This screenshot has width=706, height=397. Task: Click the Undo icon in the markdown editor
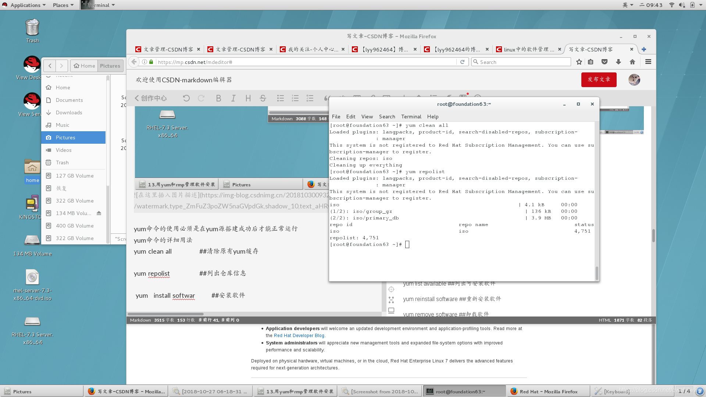[x=186, y=98]
